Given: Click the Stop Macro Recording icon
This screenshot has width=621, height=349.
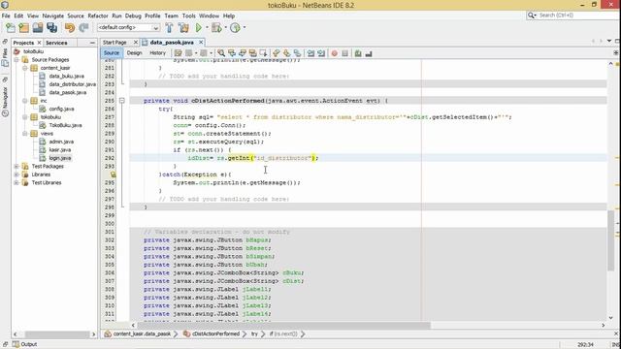Looking at the screenshot, I should click(x=345, y=53).
